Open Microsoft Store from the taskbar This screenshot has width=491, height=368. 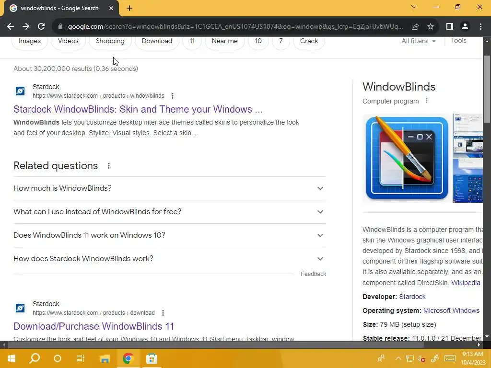[x=152, y=358]
